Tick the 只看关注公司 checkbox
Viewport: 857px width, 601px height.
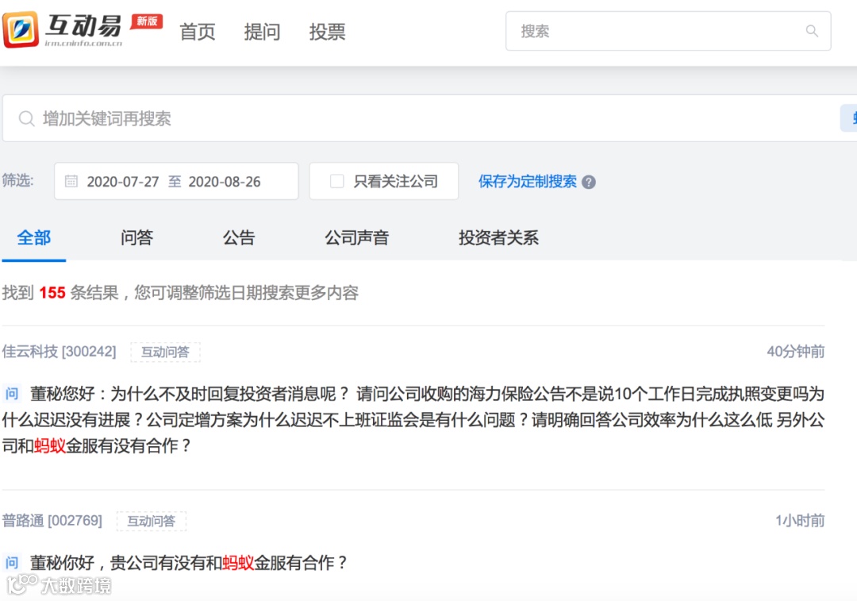(337, 181)
